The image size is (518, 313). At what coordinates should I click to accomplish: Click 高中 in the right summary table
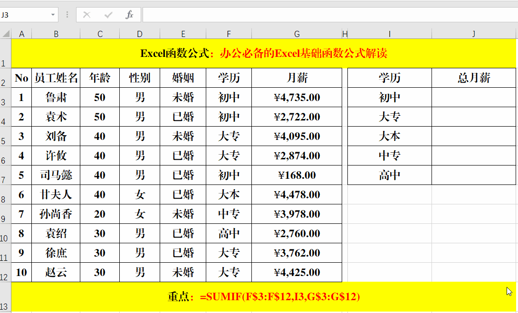[x=390, y=175]
